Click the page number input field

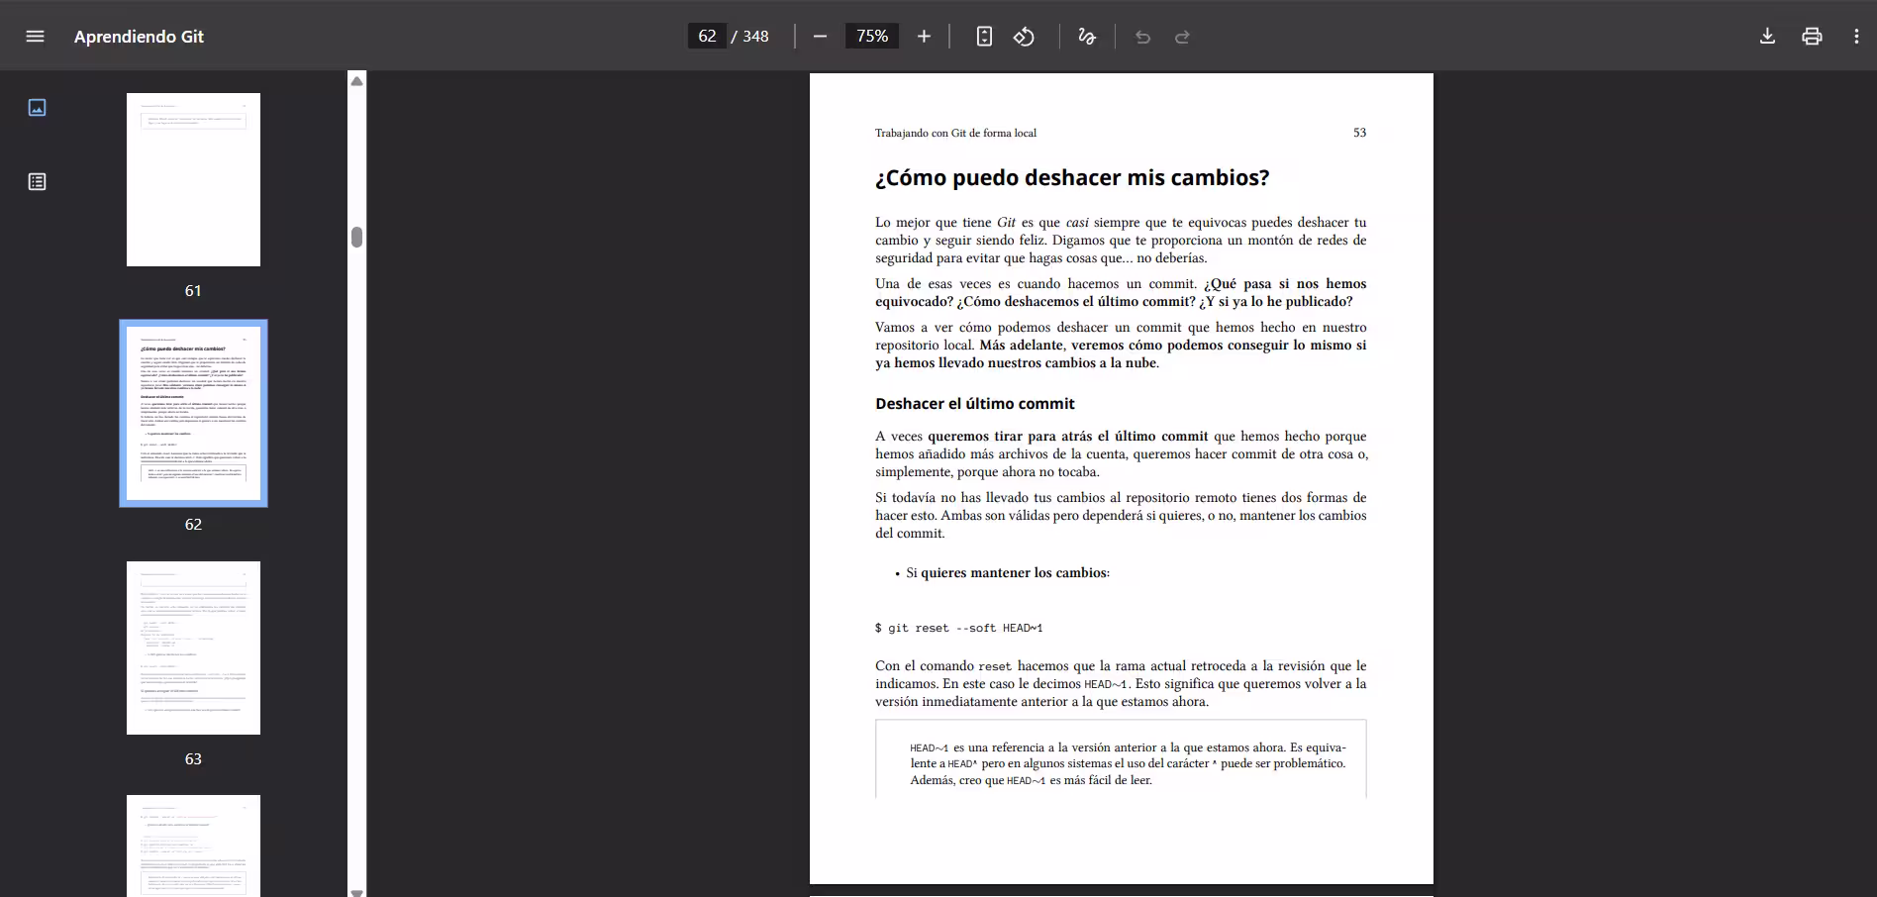706,36
